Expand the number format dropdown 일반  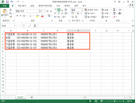tap(82, 10)
